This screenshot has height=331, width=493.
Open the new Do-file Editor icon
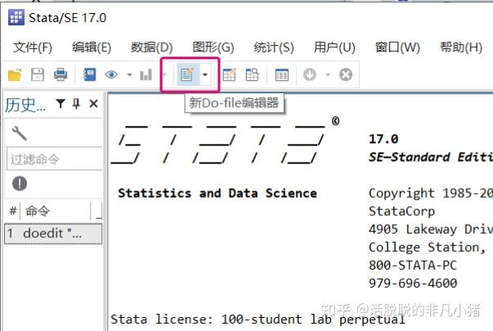(188, 74)
